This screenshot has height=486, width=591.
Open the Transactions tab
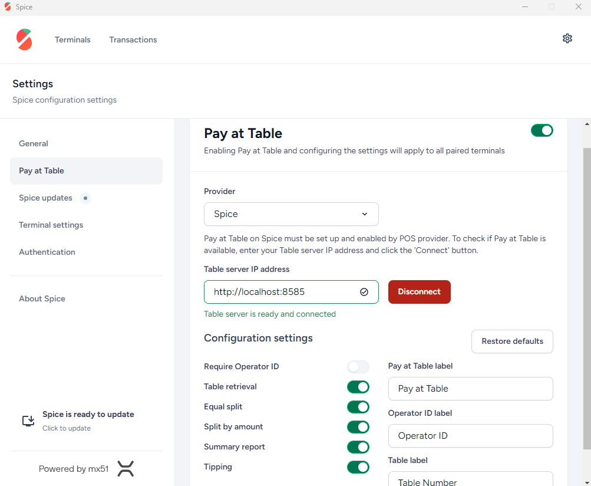click(133, 40)
